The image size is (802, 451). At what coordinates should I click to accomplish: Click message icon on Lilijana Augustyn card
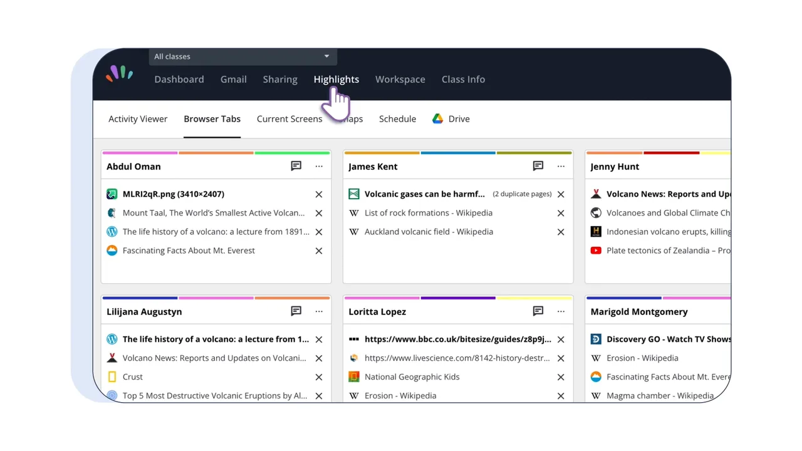(296, 311)
